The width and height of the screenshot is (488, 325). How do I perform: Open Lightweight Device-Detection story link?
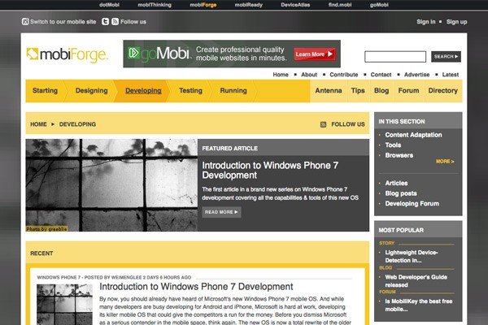coord(411,257)
